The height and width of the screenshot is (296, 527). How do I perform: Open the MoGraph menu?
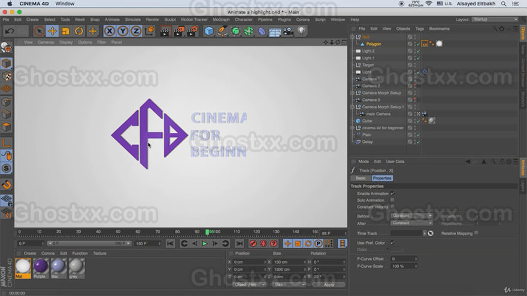point(221,20)
